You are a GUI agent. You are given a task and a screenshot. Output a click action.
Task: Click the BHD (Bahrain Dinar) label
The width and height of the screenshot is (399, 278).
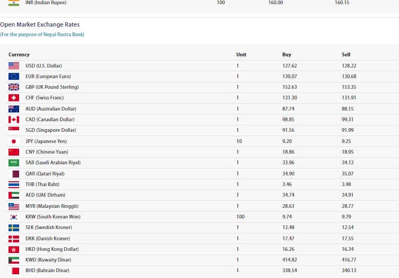coord(47,271)
